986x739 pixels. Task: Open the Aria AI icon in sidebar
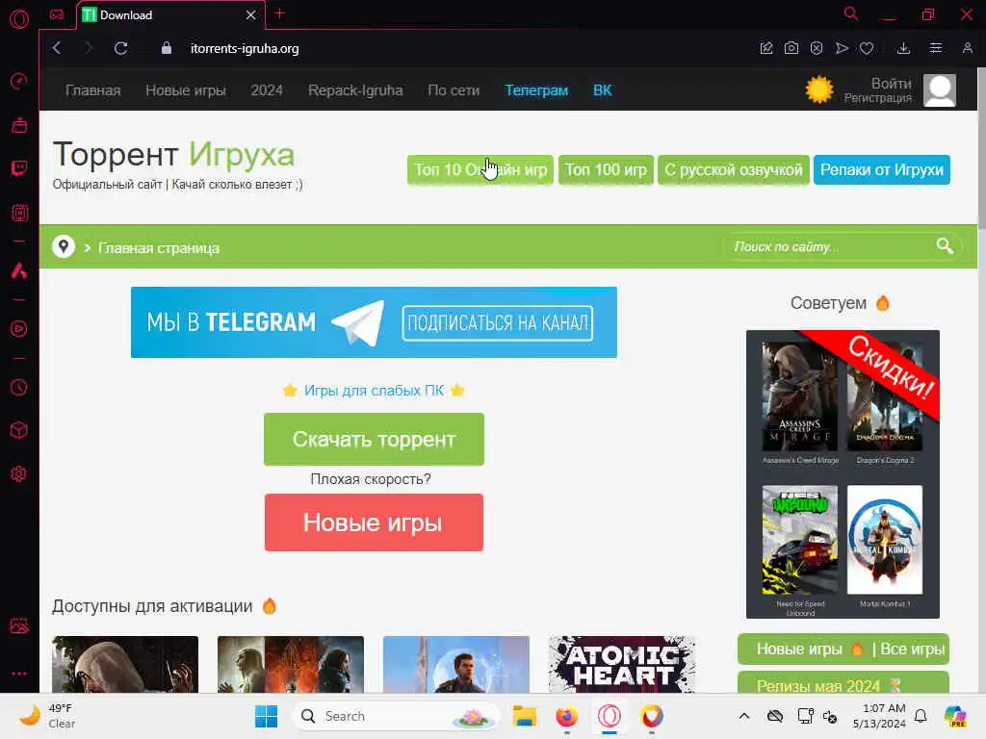point(19,270)
